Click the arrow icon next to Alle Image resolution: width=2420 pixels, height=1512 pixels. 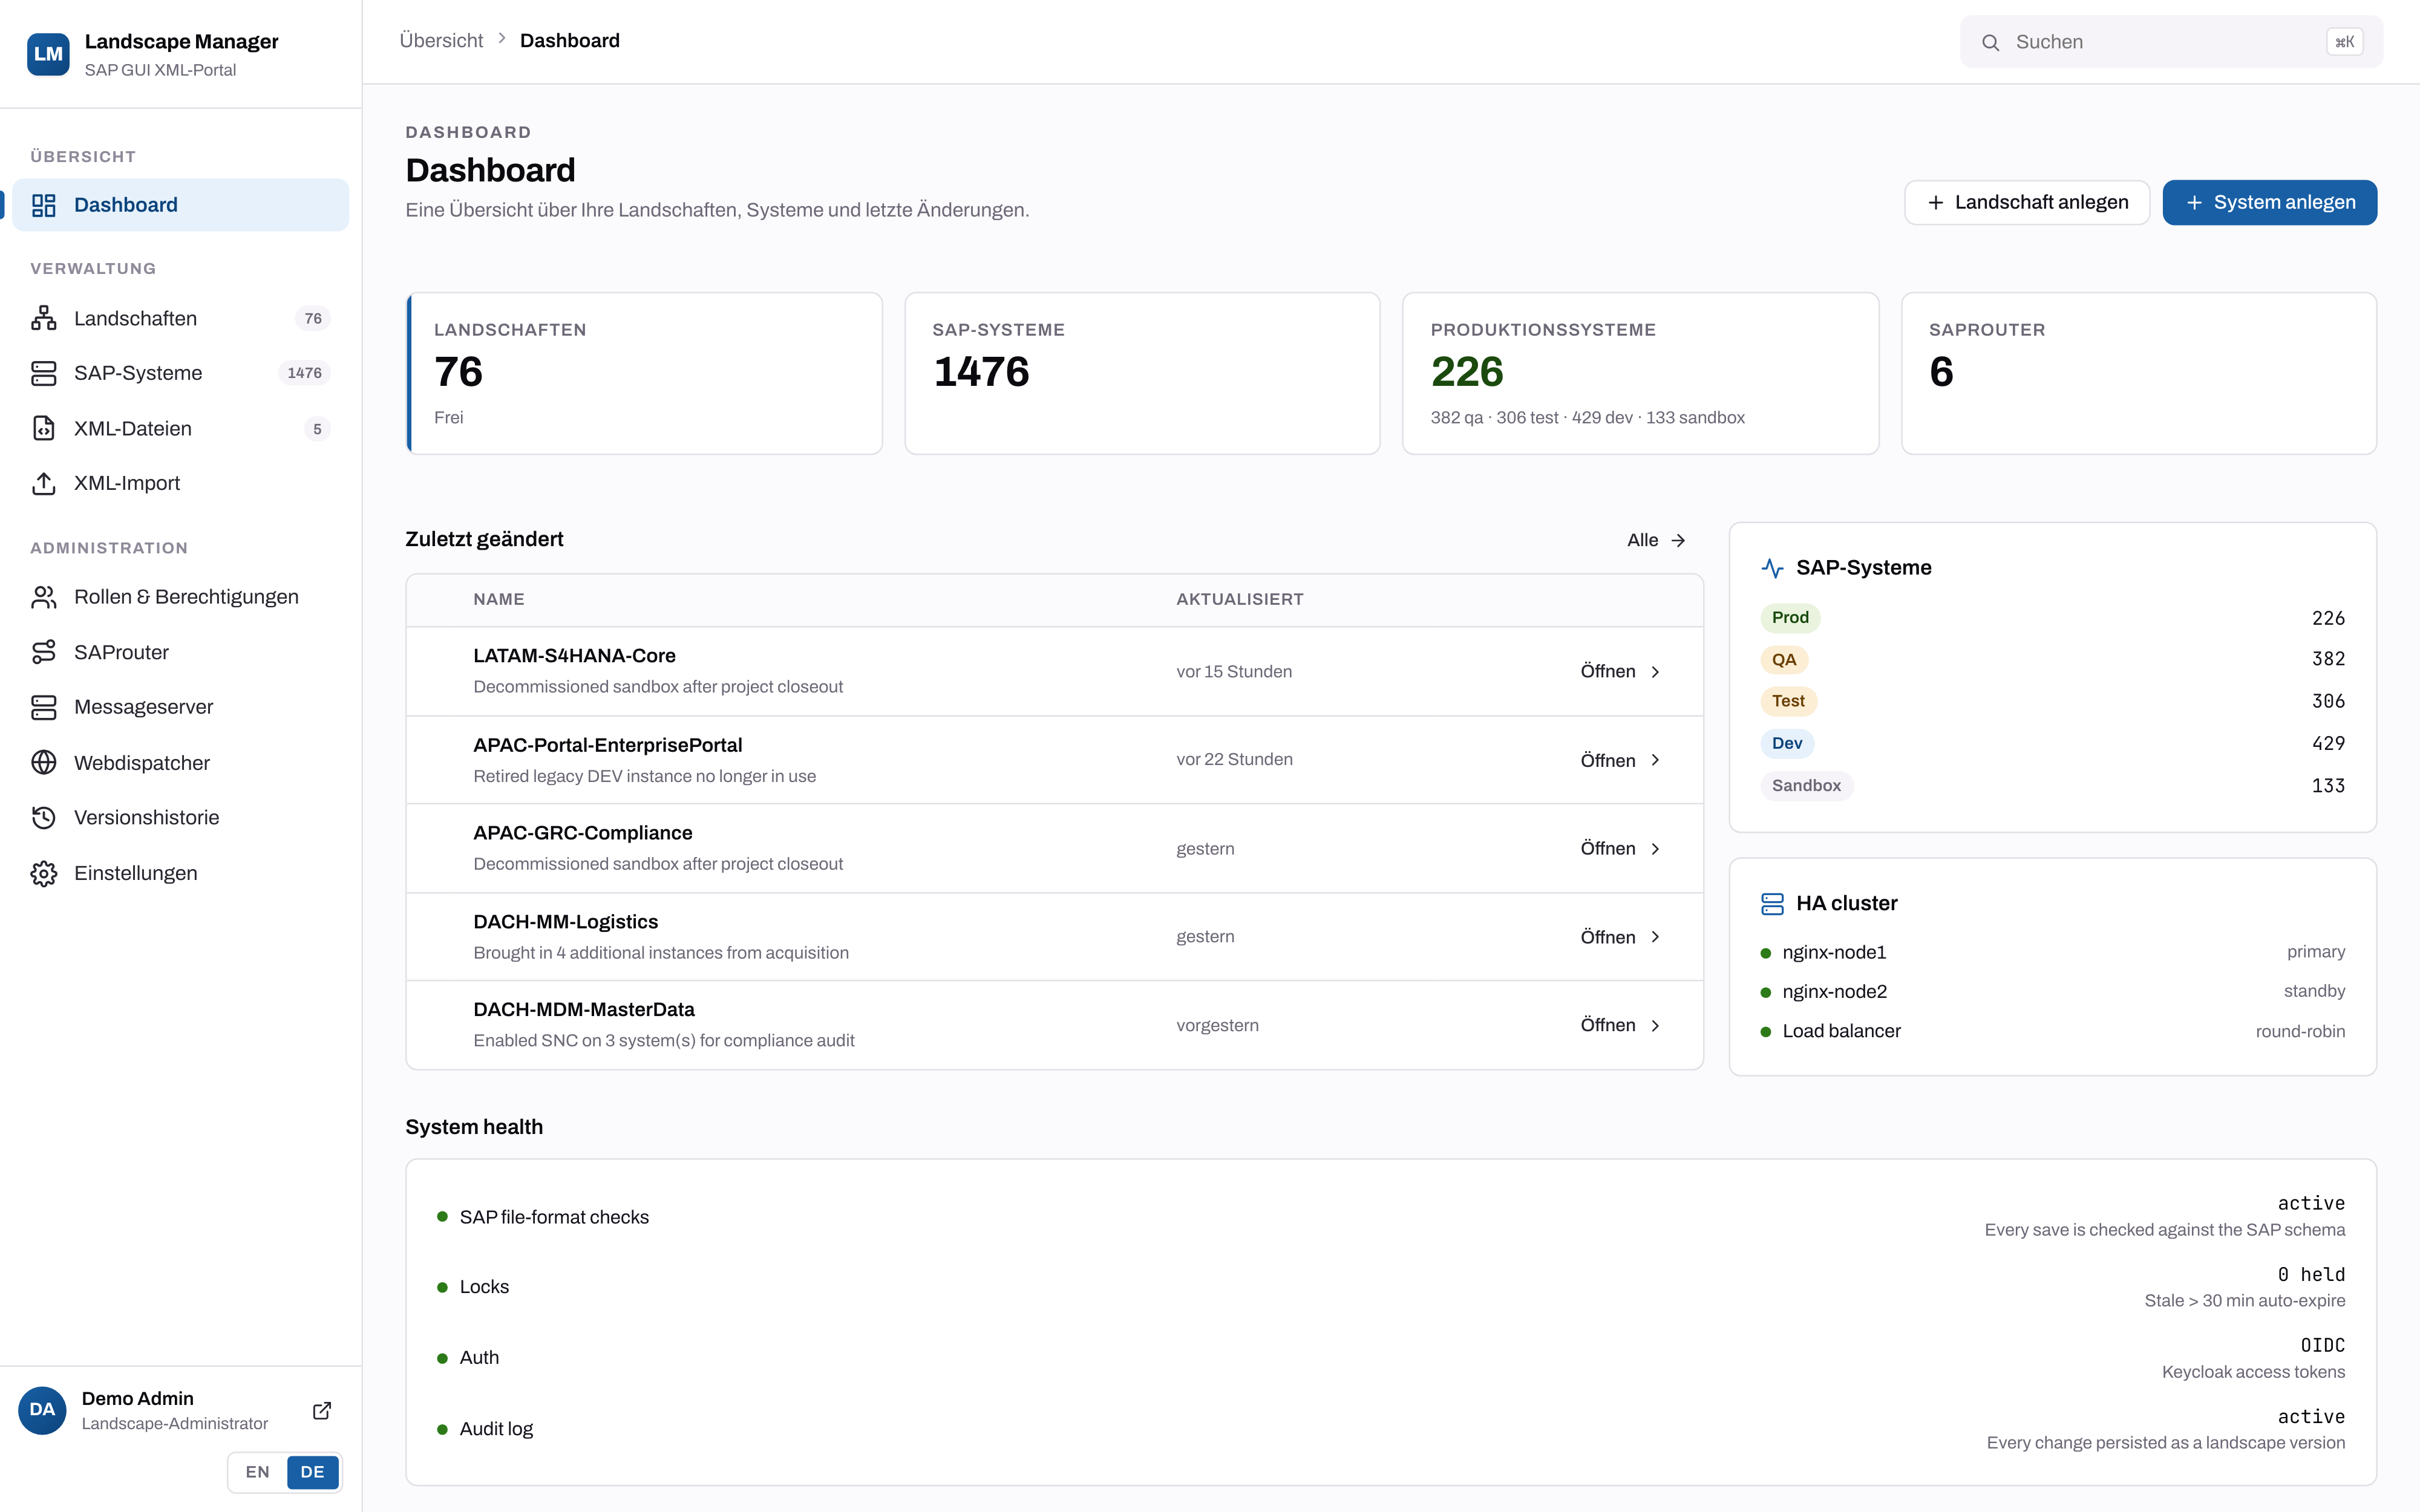coord(1679,540)
